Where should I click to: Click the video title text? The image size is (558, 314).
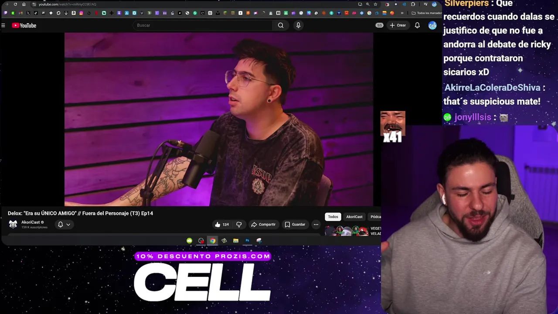click(80, 213)
